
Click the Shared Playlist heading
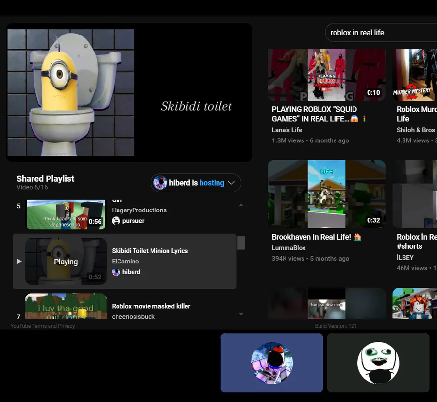46,179
